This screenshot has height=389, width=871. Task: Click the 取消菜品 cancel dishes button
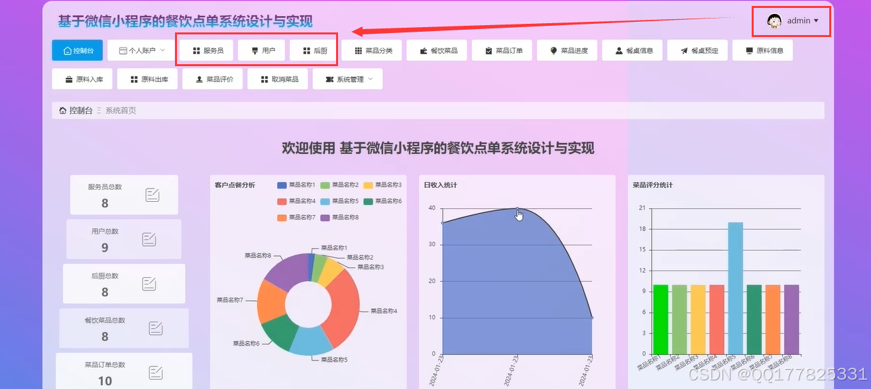click(x=278, y=79)
